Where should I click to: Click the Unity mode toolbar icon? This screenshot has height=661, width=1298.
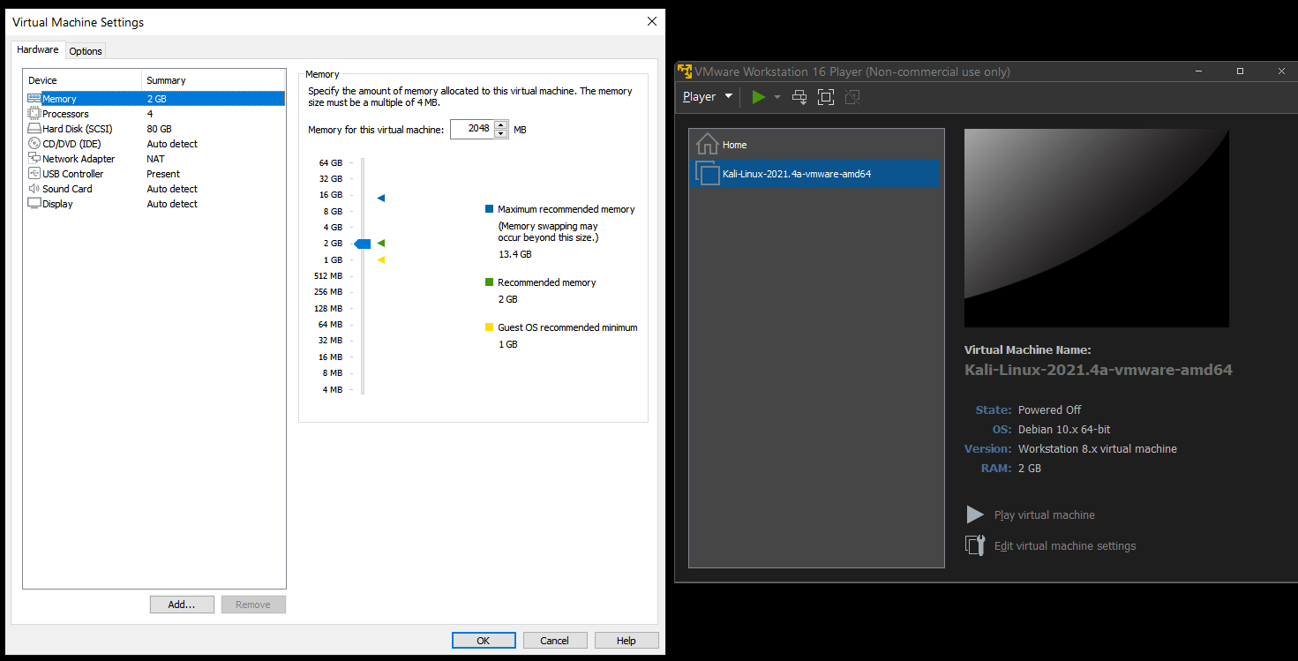(x=852, y=97)
